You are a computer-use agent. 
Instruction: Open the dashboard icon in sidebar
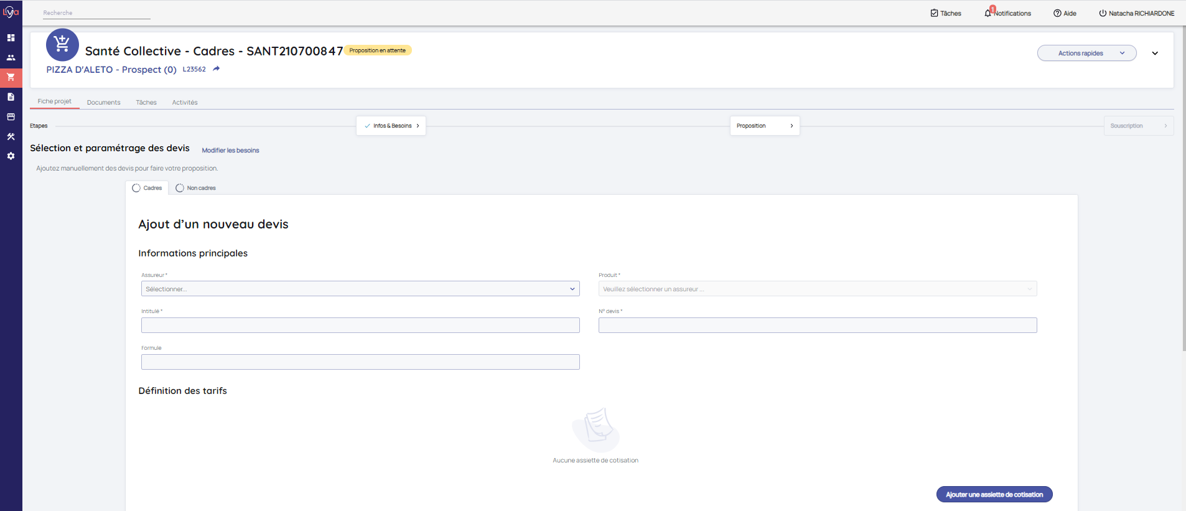point(11,38)
